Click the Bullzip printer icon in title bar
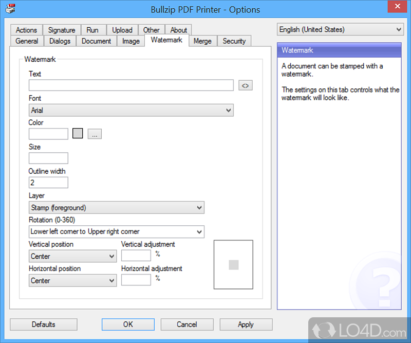 coord(10,9)
